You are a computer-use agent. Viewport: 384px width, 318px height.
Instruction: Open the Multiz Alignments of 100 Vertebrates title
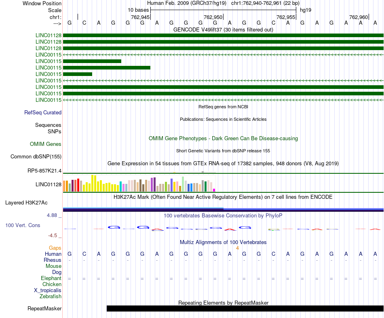(223, 242)
